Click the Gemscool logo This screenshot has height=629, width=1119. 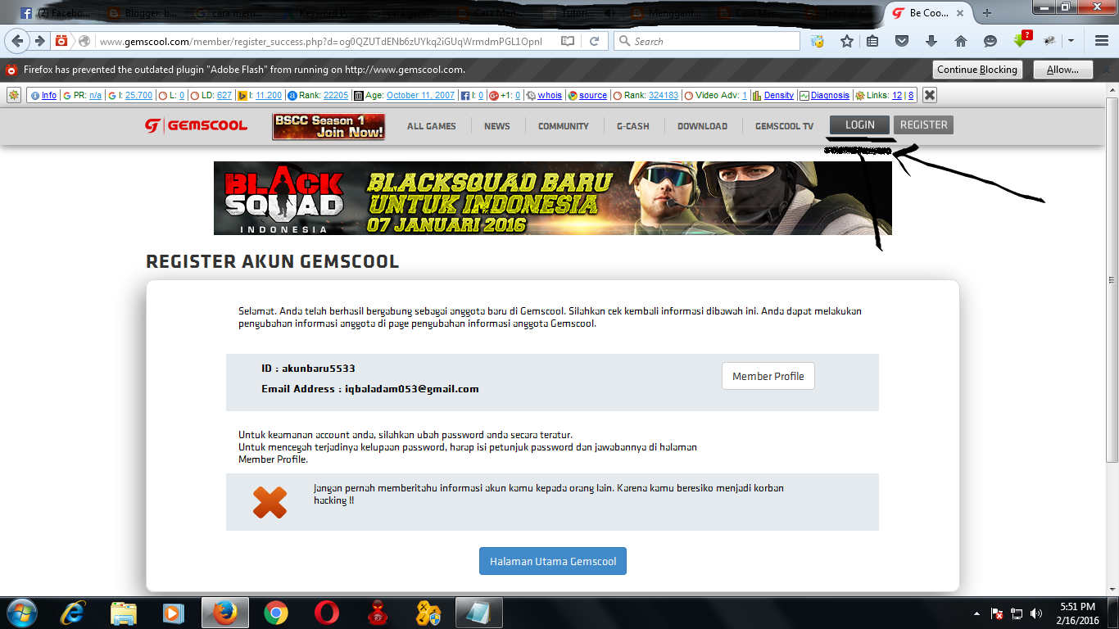click(196, 125)
